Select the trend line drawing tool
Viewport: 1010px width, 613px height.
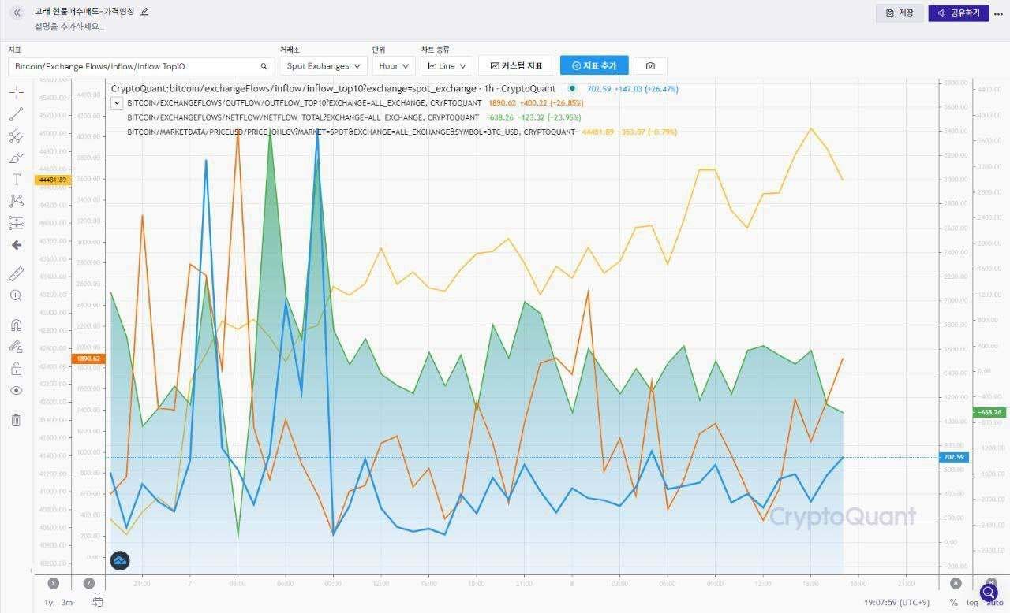pyautogui.click(x=16, y=114)
